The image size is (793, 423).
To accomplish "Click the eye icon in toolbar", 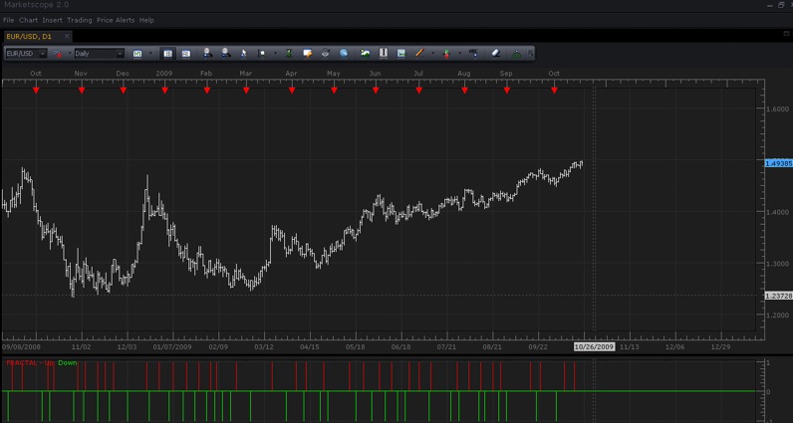I will point(326,53).
